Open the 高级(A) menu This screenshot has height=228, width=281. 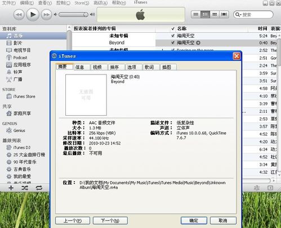pos(100,3)
